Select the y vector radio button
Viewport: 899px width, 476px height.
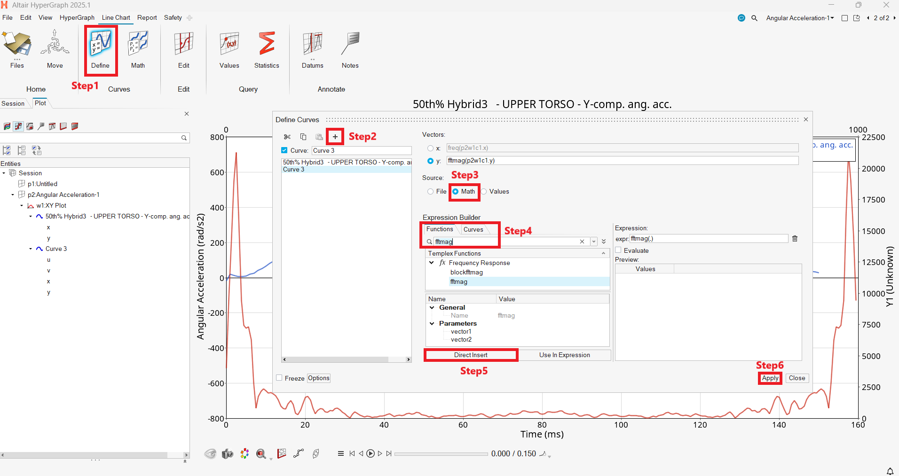coord(430,161)
